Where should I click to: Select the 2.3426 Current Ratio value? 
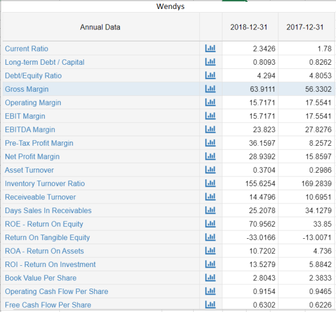264,49
